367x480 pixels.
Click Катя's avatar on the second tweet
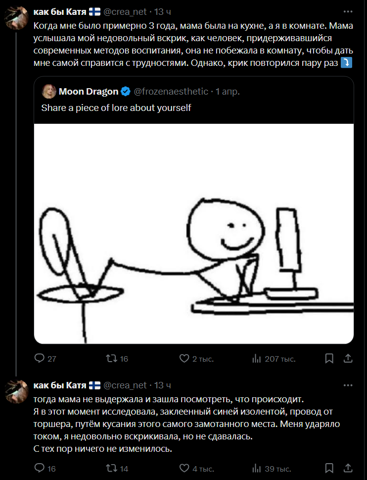pos(16,392)
